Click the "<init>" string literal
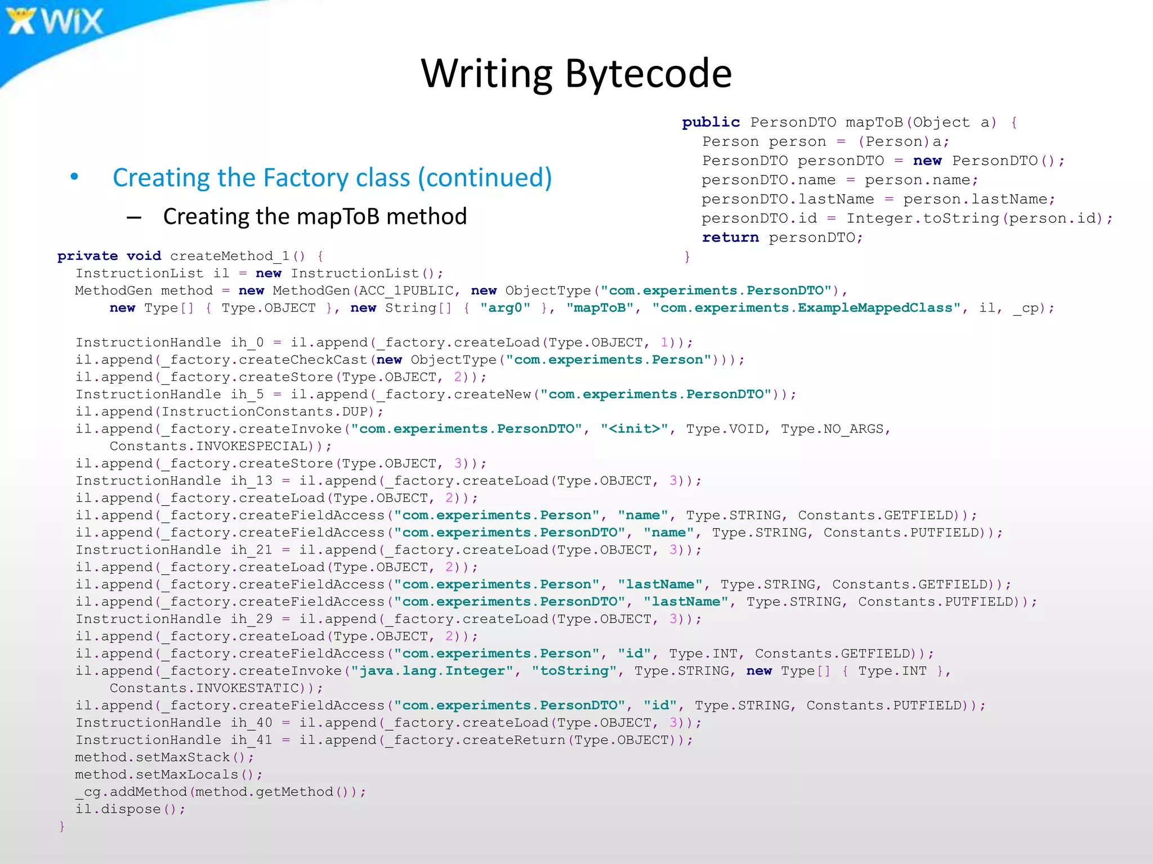The width and height of the screenshot is (1153, 864). point(634,429)
